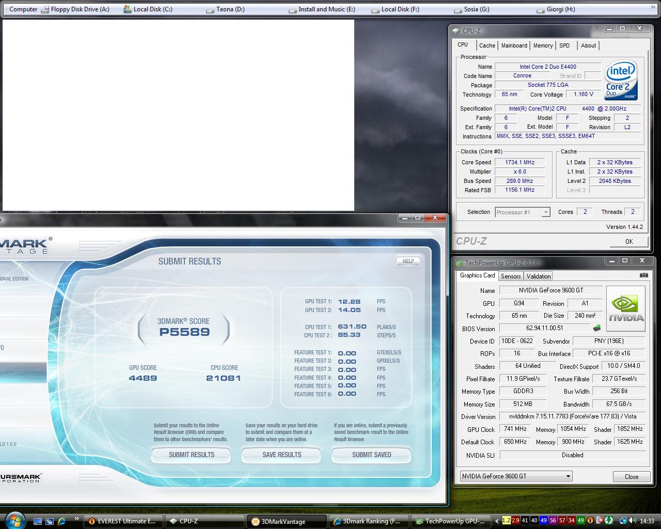This screenshot has width=661, height=529.
Task: Click the GPU-Z screenshot camera icon
Action: pos(643,275)
